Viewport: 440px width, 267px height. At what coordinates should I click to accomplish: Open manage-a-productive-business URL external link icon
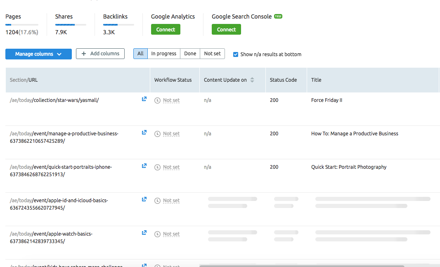click(144, 132)
